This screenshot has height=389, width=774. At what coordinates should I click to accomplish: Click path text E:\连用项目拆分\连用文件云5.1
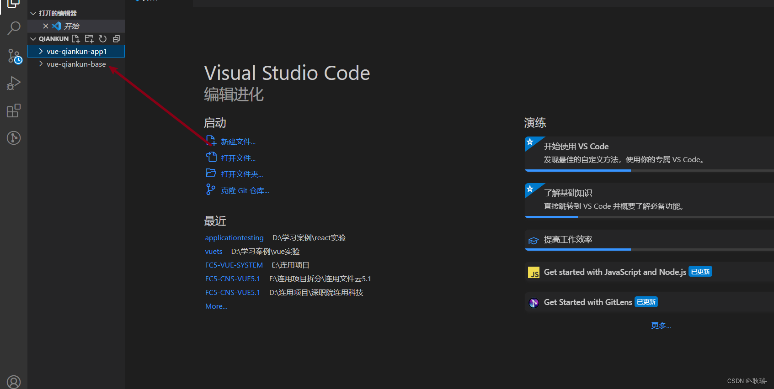pyautogui.click(x=320, y=279)
